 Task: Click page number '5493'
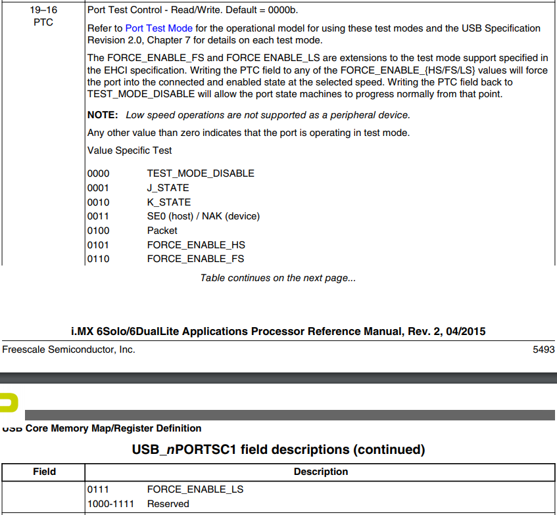click(543, 349)
